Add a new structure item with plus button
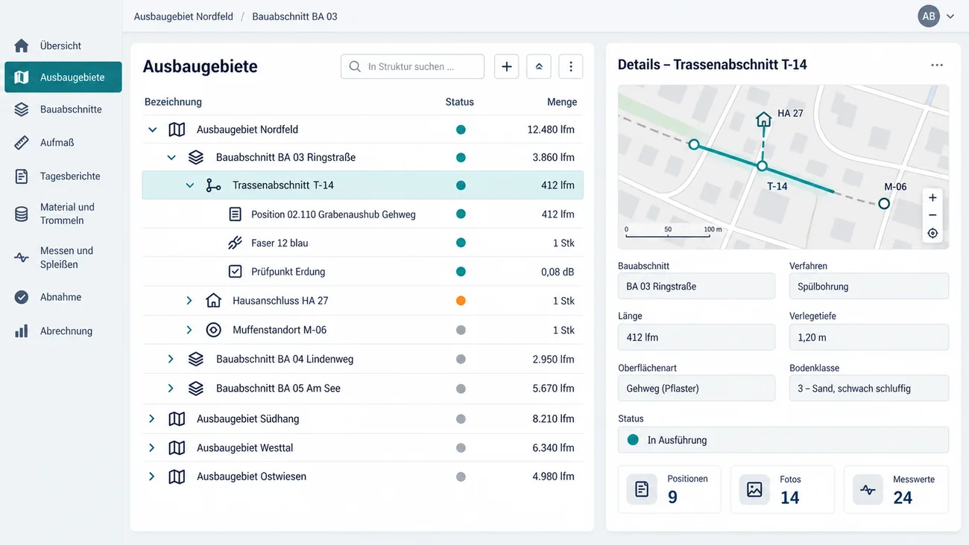Image resolution: width=969 pixels, height=545 pixels. click(506, 66)
